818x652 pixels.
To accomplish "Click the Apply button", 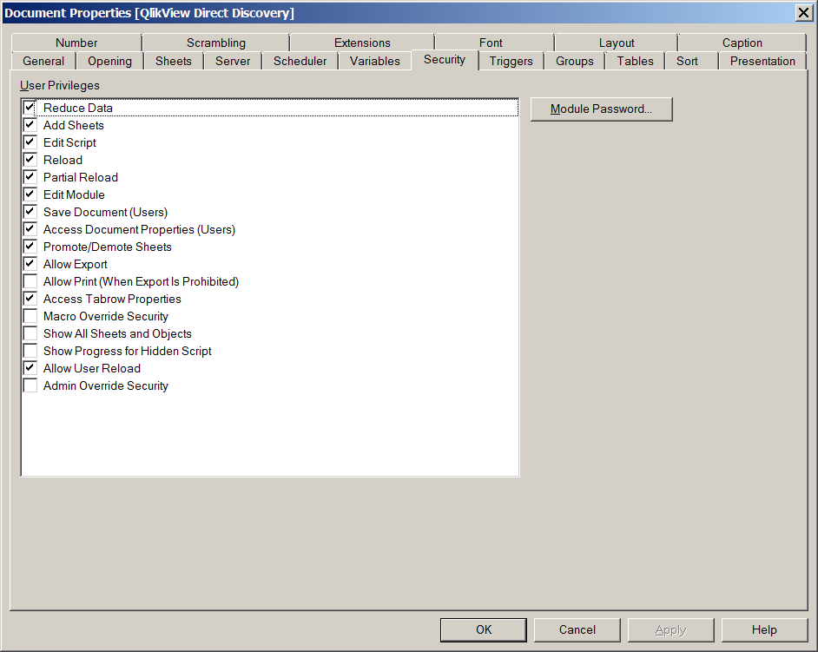I will coord(671,629).
